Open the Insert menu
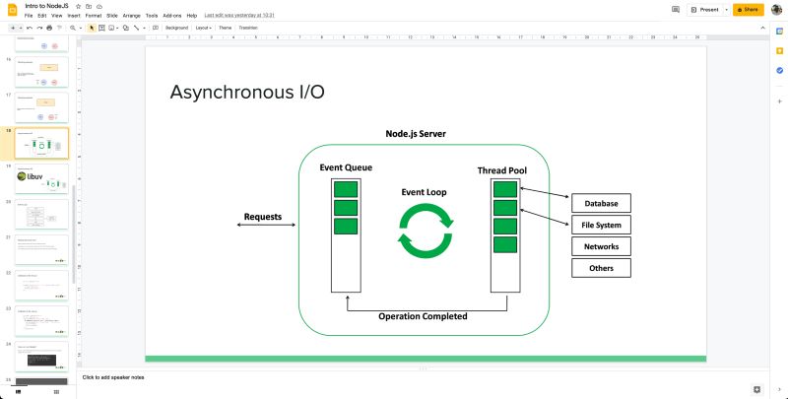 click(74, 16)
